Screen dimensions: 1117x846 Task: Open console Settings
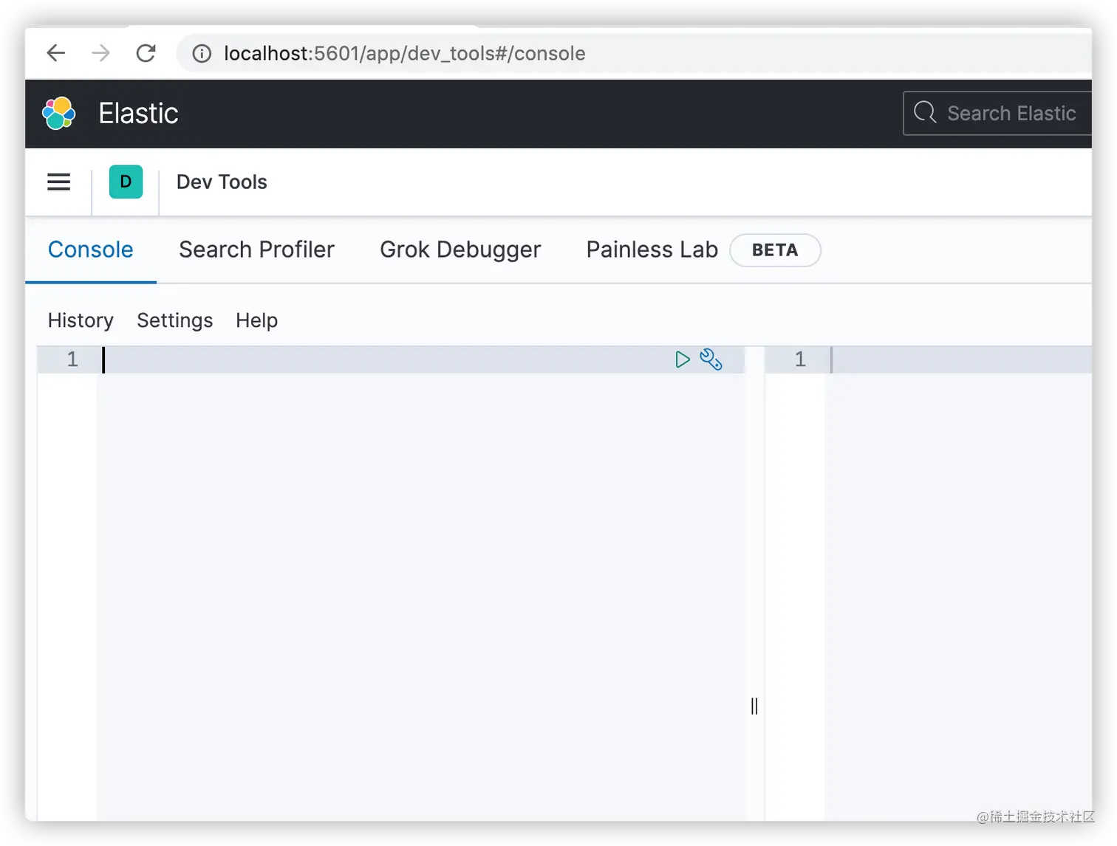pyautogui.click(x=174, y=320)
